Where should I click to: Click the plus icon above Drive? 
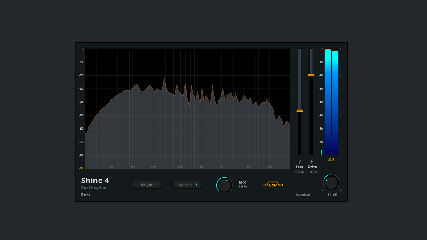(311, 161)
